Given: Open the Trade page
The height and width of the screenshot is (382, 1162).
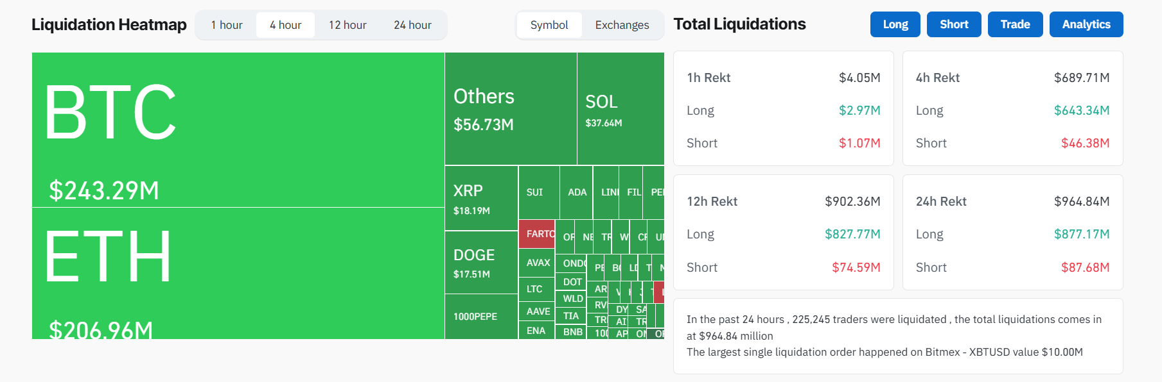Looking at the screenshot, I should (x=1015, y=24).
